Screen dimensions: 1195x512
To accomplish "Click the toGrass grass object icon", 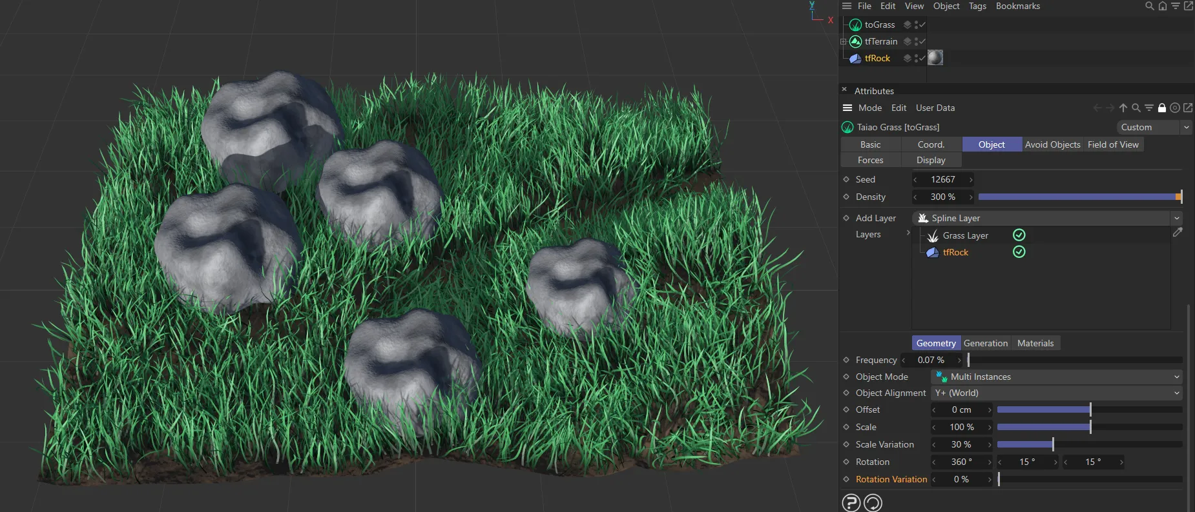I will (855, 25).
